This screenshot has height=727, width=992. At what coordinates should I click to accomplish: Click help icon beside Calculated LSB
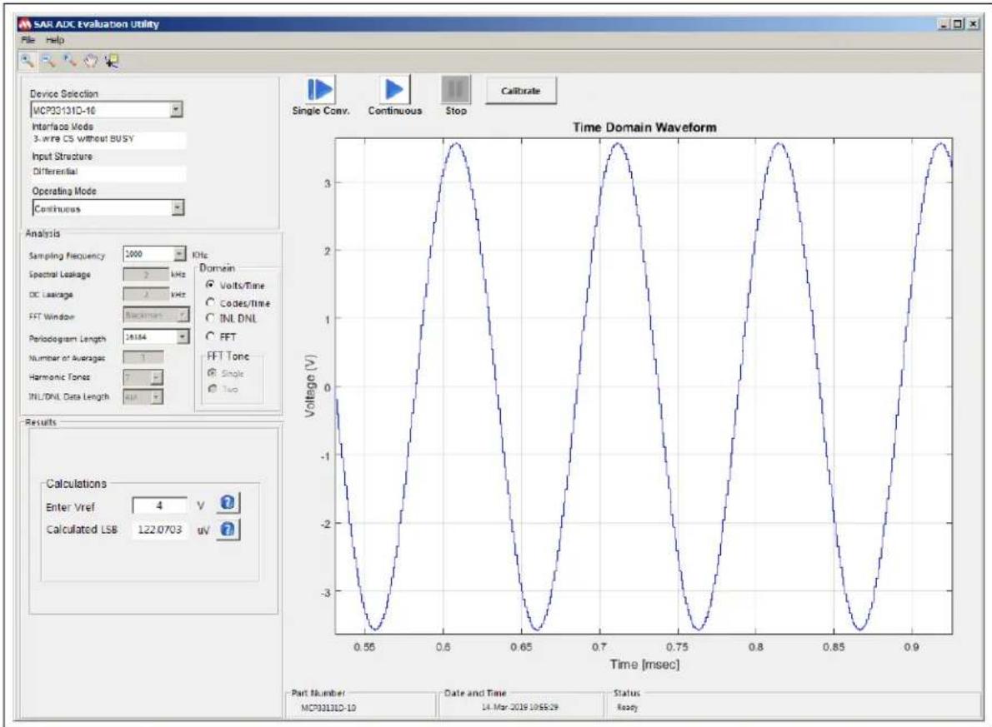click(x=228, y=529)
